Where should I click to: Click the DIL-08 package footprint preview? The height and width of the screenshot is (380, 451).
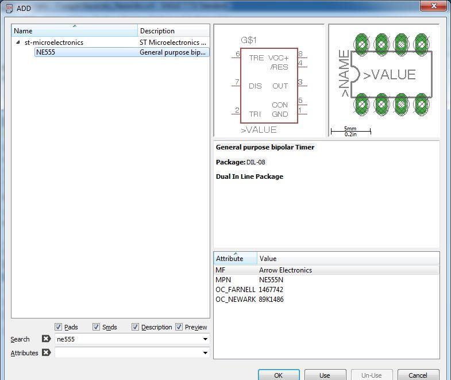pos(384,80)
